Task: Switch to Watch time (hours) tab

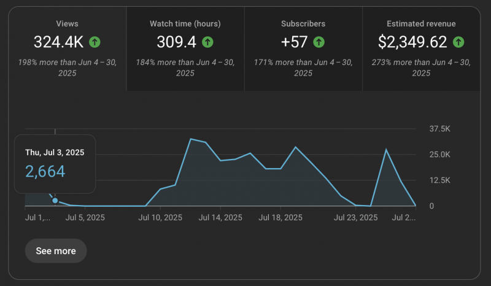Action: click(x=185, y=49)
